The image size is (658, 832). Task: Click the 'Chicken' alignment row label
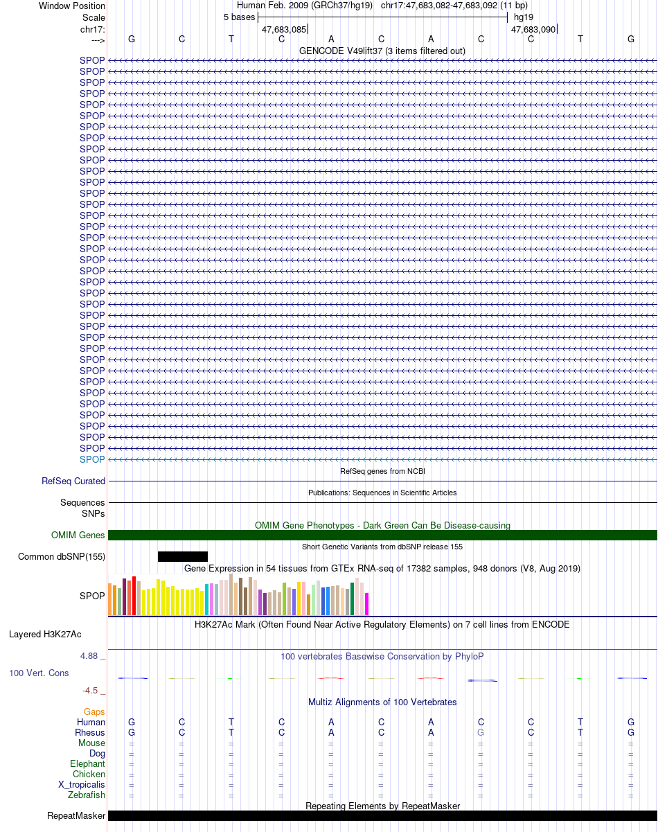click(x=89, y=774)
